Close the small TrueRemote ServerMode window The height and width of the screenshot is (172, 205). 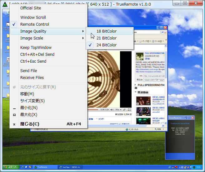[192, 118]
